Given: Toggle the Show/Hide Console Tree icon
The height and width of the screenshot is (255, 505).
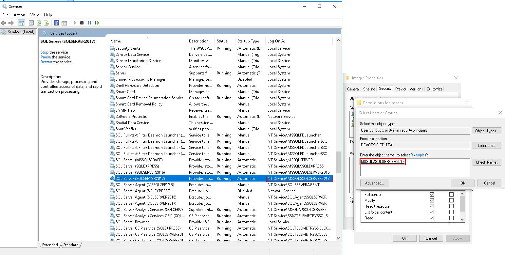Looking at the screenshot, I should coord(21,23).
